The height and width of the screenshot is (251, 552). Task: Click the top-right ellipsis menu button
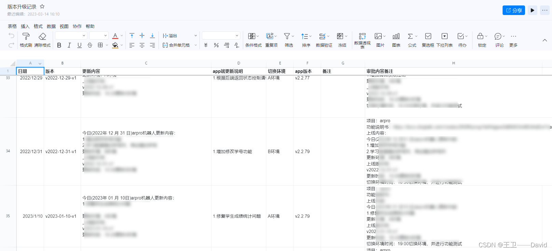tap(545, 10)
